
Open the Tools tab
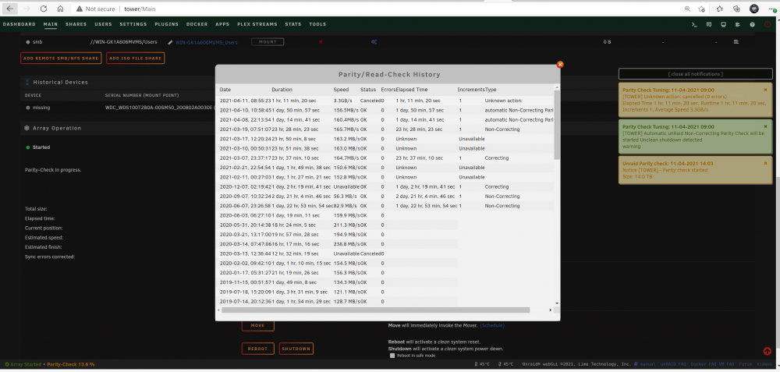click(x=318, y=24)
